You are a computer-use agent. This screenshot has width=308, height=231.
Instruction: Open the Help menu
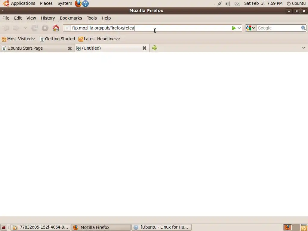[106, 18]
